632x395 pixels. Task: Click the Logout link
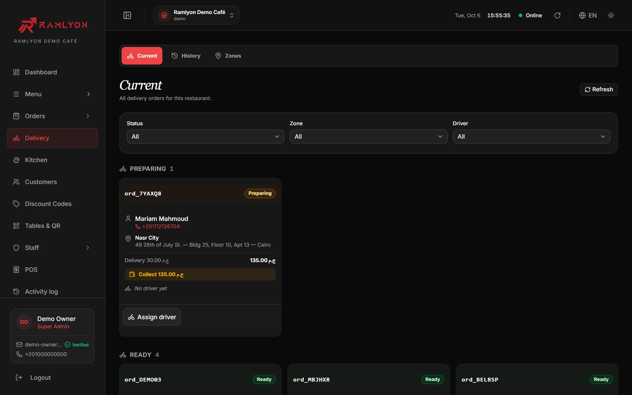(33, 377)
